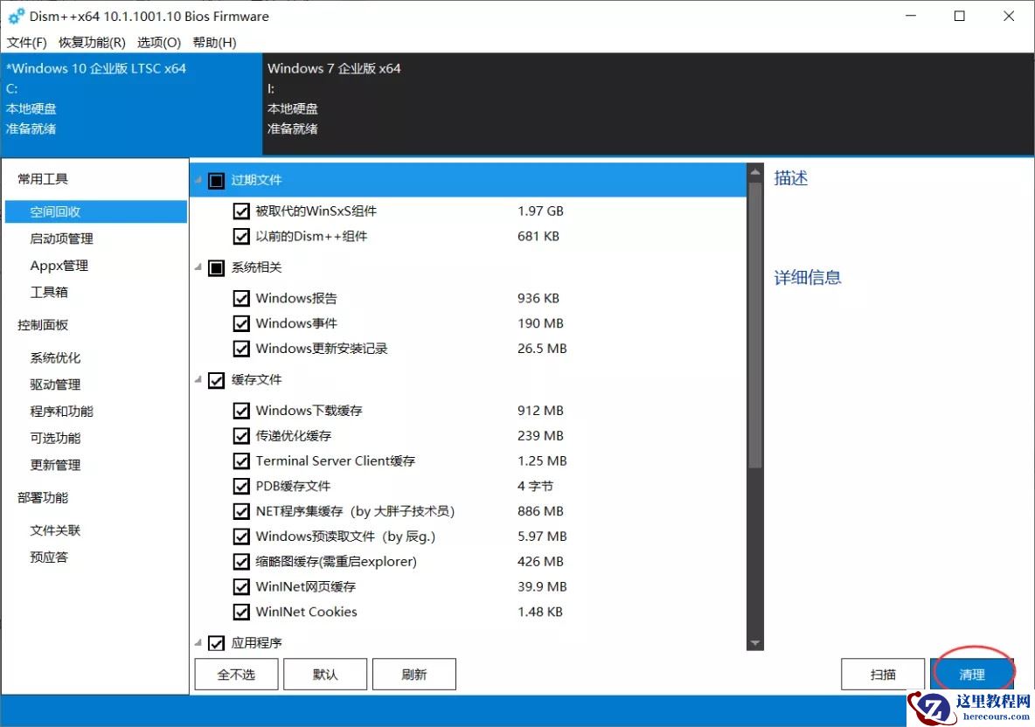Screen dimensions: 1035x727
Task: Open 启动项管理 from the sidebar
Action: (x=58, y=238)
